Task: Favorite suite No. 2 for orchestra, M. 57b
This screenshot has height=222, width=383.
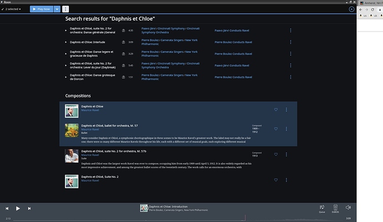Action: [276, 154]
